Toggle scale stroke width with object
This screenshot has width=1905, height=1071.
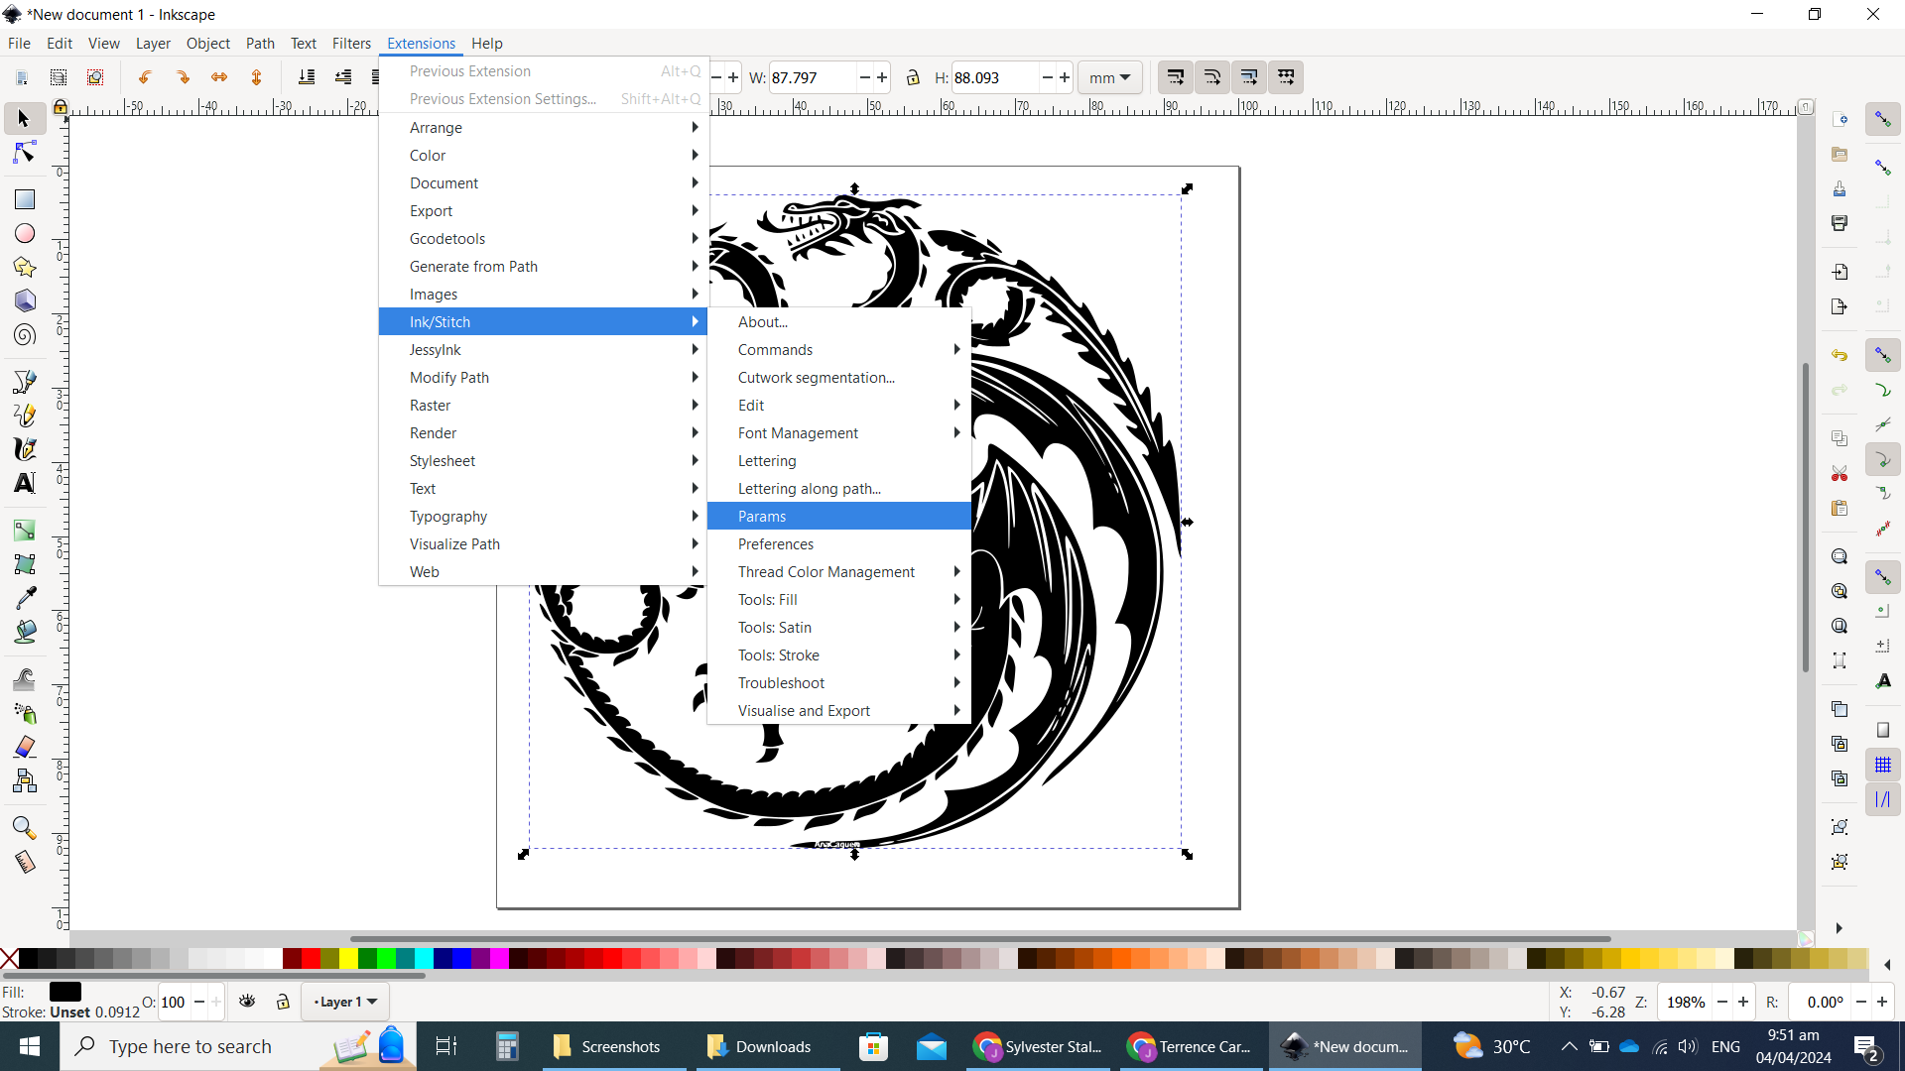[x=1175, y=77]
